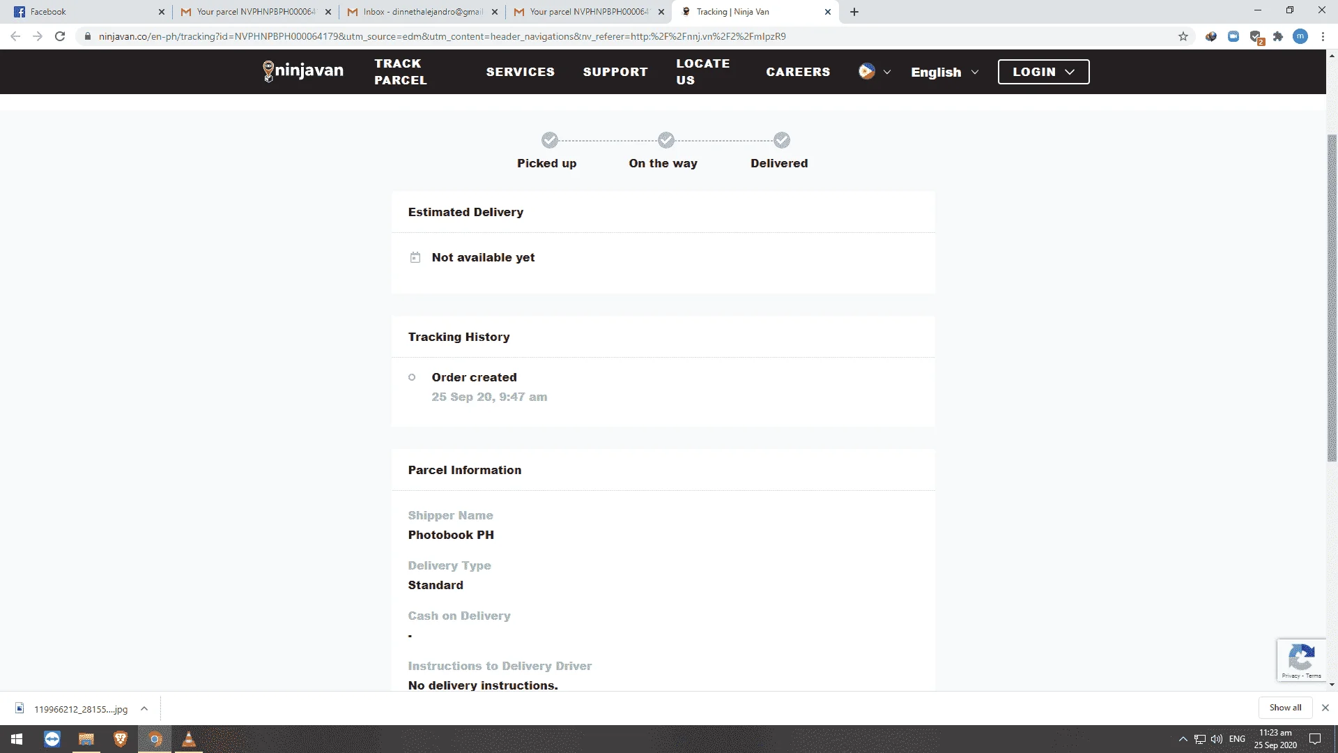Open the TRACK PARCEL menu
The image size is (1338, 753).
401,72
